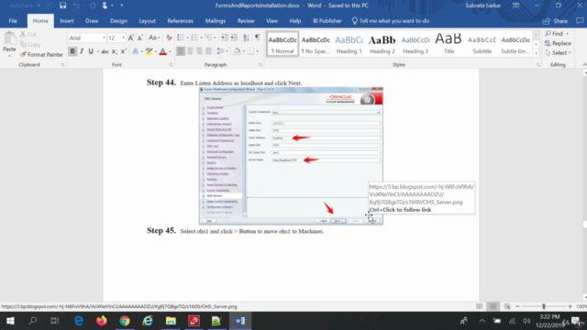Click the Paste button

[9, 43]
